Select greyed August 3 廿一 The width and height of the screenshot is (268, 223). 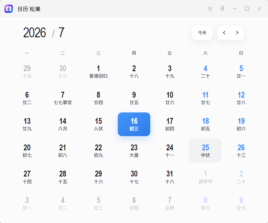point(27,204)
